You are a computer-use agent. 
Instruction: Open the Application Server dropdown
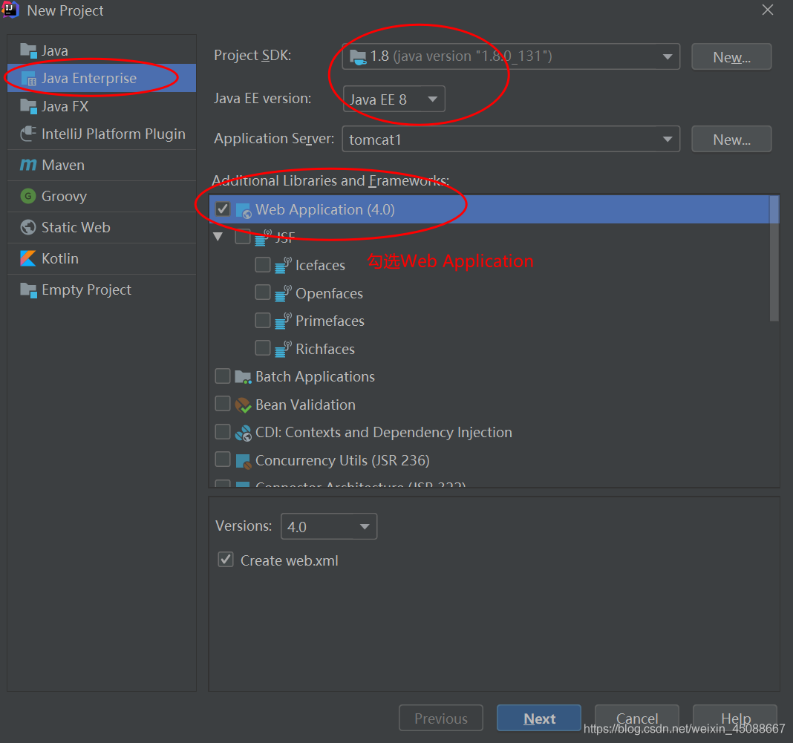[511, 139]
